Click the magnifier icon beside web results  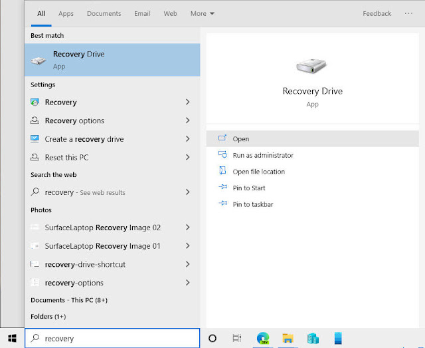click(x=35, y=192)
